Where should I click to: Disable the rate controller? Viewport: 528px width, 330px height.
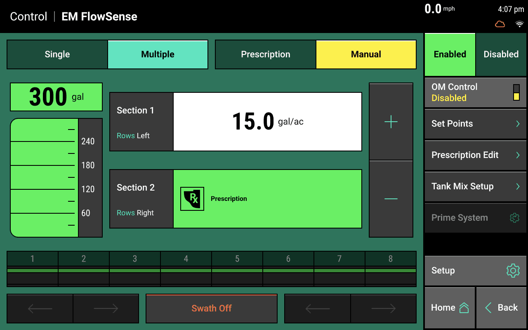click(501, 54)
